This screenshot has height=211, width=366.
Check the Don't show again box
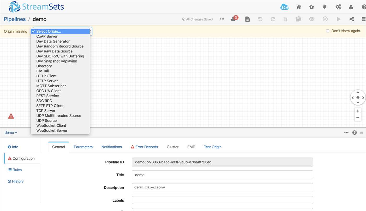coord(328,31)
